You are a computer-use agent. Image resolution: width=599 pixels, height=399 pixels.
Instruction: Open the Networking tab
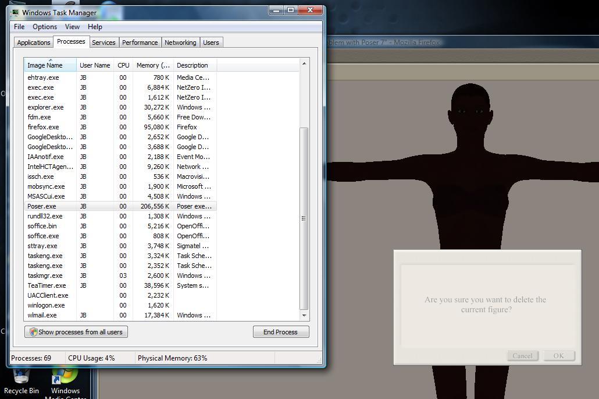pyautogui.click(x=180, y=43)
